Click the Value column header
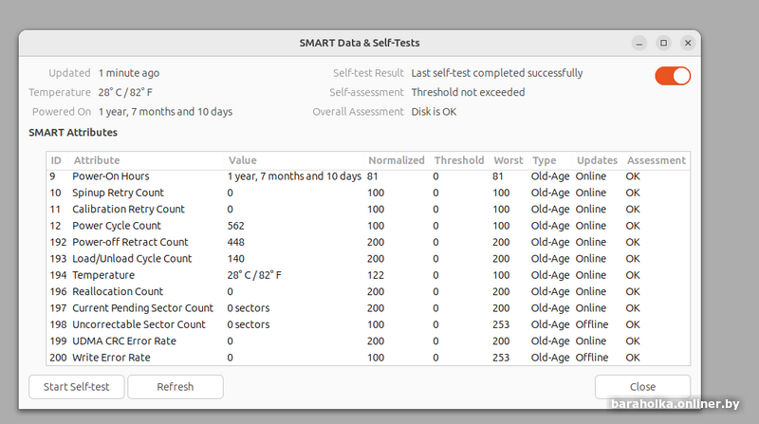Image resolution: width=759 pixels, height=424 pixels. point(242,160)
